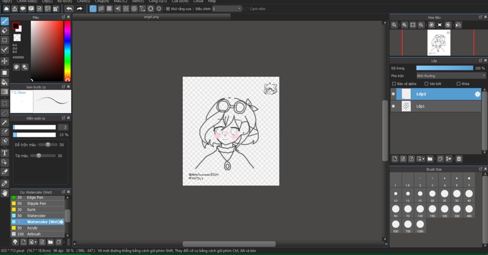
Task: Click the foreground black color swatch
Action: [x=16, y=26]
